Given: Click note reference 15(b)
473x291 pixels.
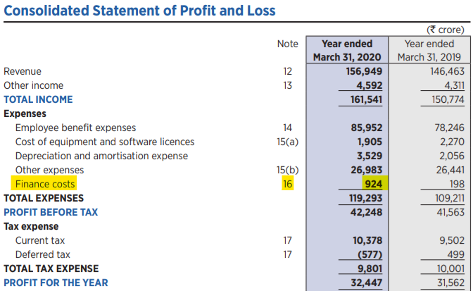Looking at the screenshot, I should tap(287, 170).
